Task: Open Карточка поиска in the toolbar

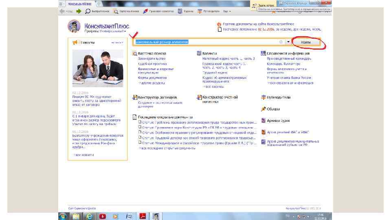Action: pos(126,11)
